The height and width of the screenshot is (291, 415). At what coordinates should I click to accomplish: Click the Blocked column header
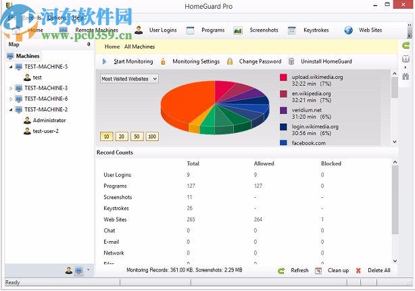click(331, 163)
